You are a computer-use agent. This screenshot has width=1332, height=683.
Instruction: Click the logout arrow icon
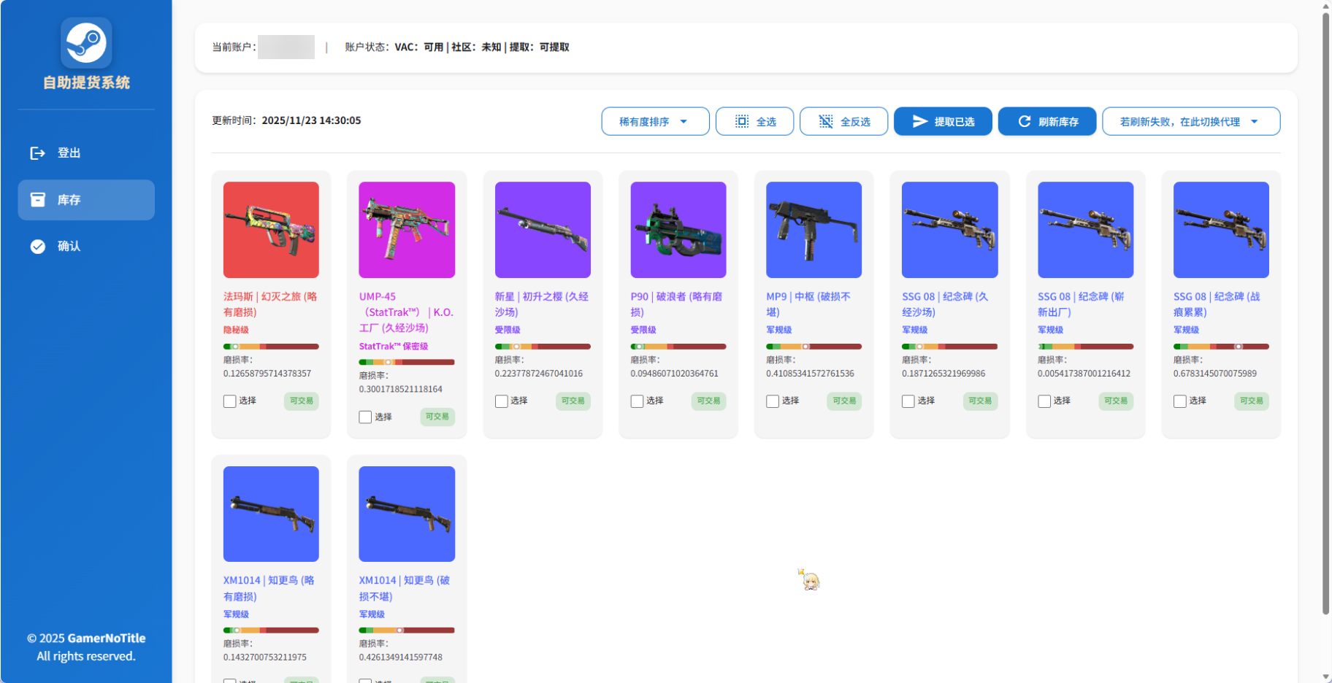click(37, 153)
